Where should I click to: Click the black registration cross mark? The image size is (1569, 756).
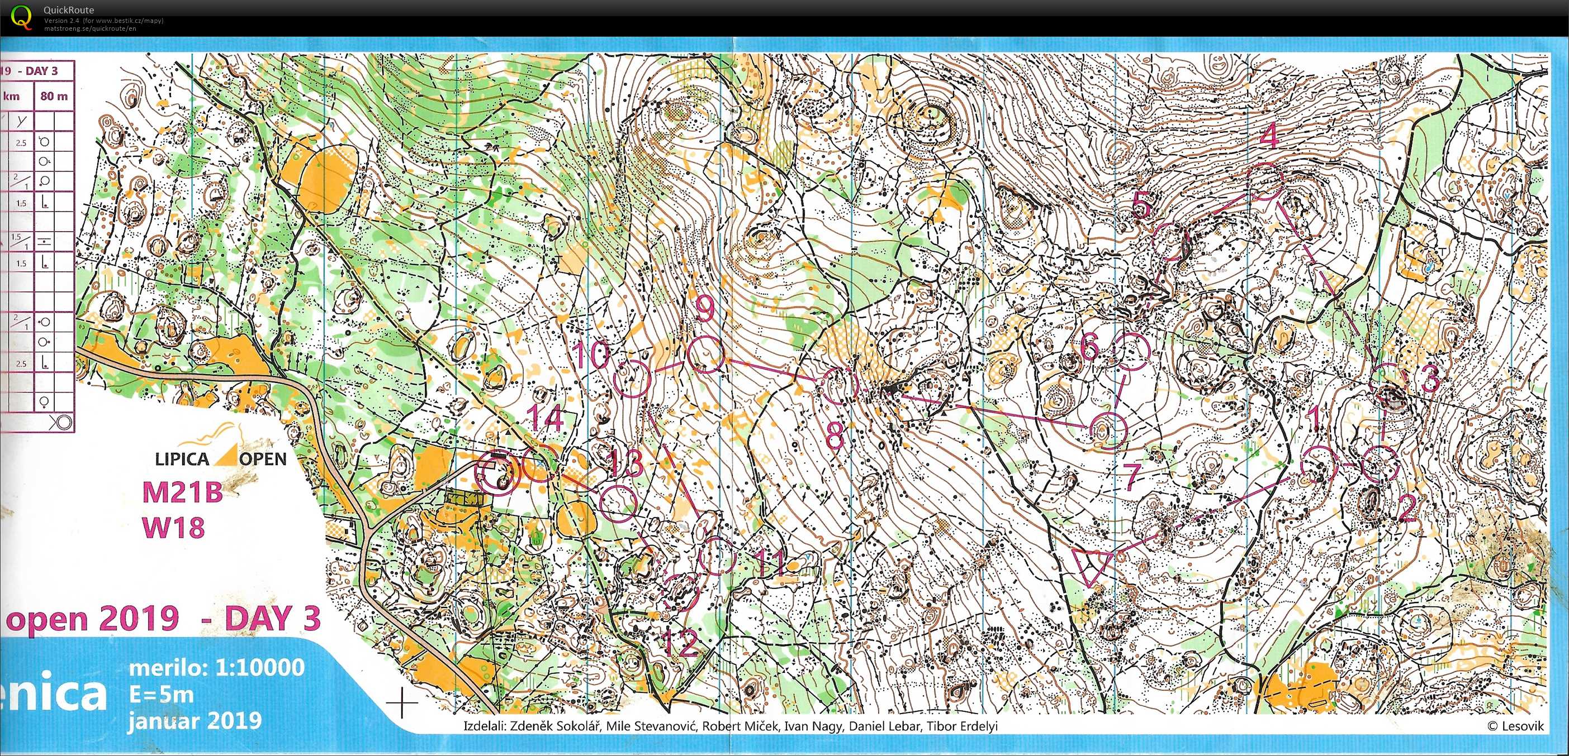[402, 703]
